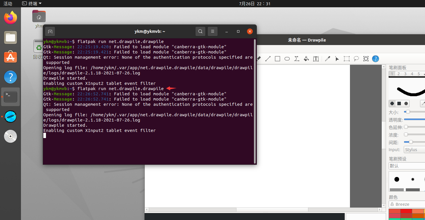Select the Bezier curve tool in Drawpile
Viewport: 425px width, 220px height.
[x=297, y=59]
